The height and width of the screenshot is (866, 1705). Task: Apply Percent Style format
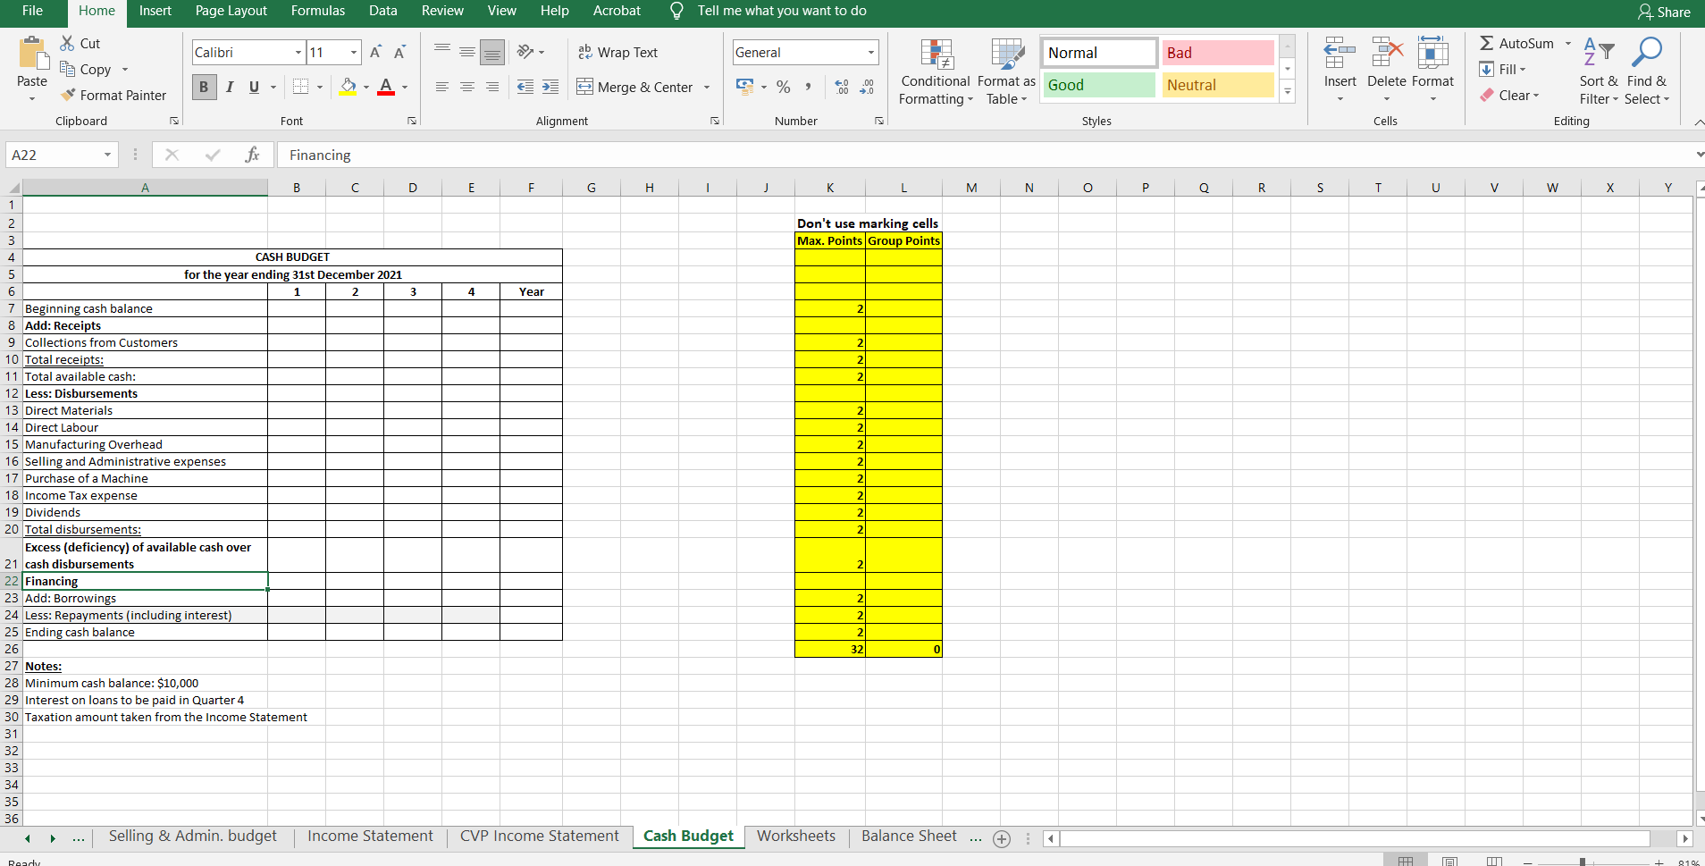[784, 87]
